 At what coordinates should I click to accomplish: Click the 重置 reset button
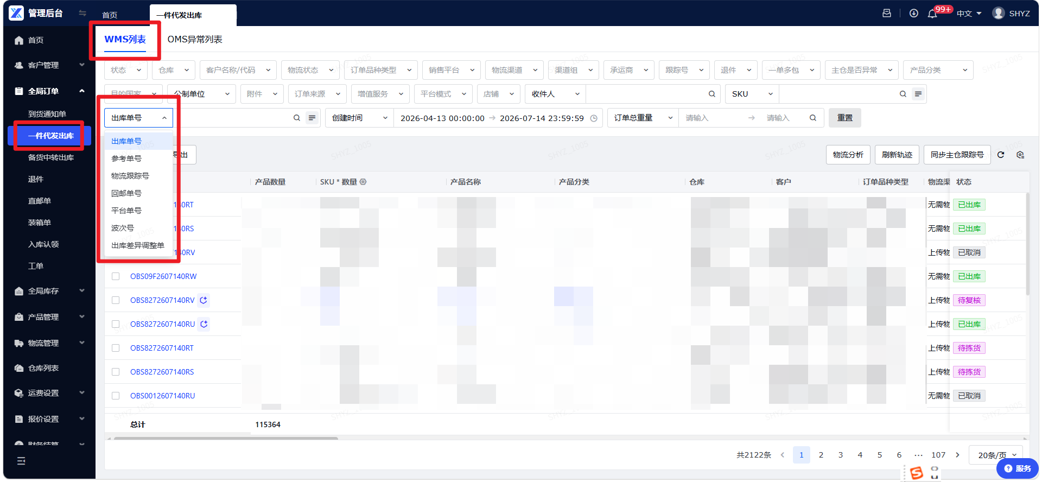click(845, 118)
